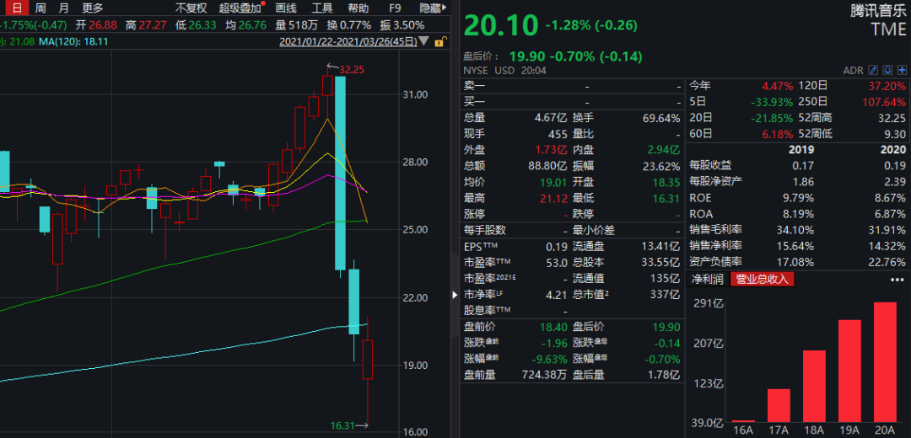Click the current price 20.10

[x=501, y=25]
